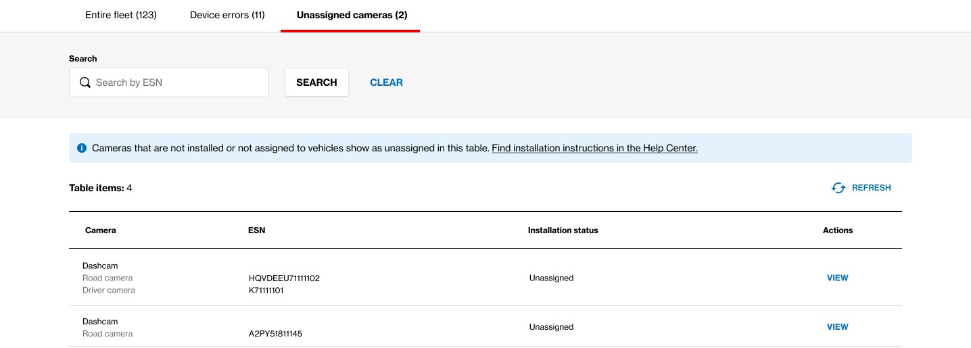971x348 pixels.
Task: Click the SEARCH button
Action: (316, 82)
